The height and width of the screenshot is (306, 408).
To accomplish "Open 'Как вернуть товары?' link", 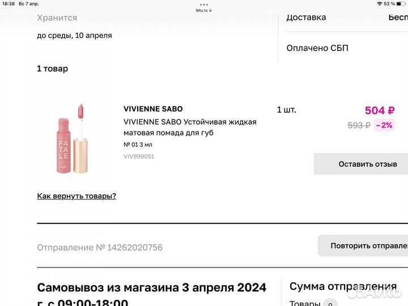I will (76, 196).
